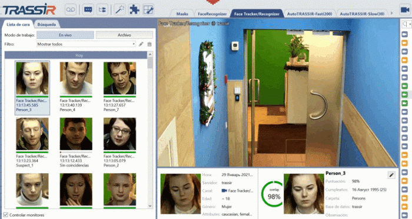The image size is (412, 219).
Task: Click the camera icon beside Face Tracker channel
Action: pyautogui.click(x=224, y=191)
